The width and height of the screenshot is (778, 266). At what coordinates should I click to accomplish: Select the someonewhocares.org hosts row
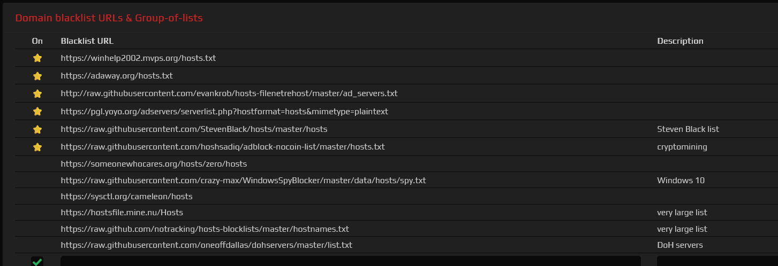[396, 164]
